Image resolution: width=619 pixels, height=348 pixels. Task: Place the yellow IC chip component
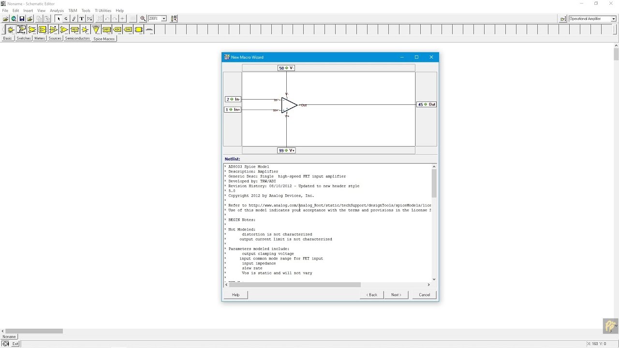click(x=138, y=29)
